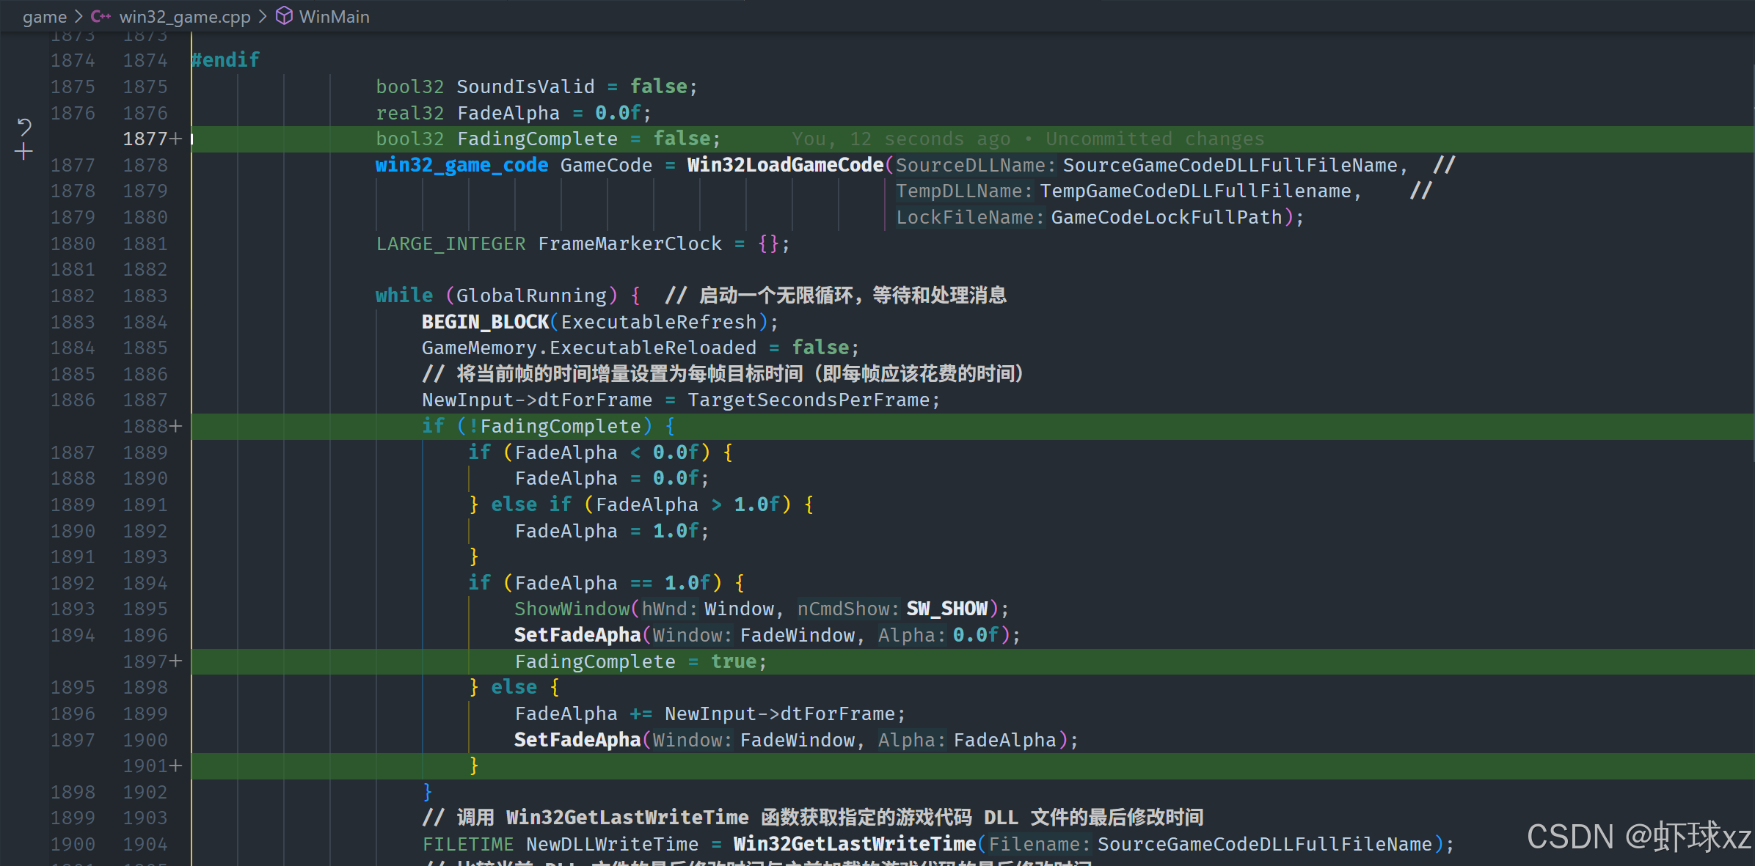Click the plus marker beside line 1888

click(175, 426)
